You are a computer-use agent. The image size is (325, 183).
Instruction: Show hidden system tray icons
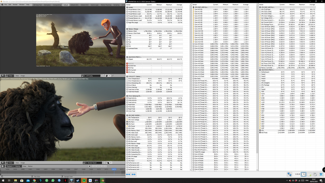point(287,180)
